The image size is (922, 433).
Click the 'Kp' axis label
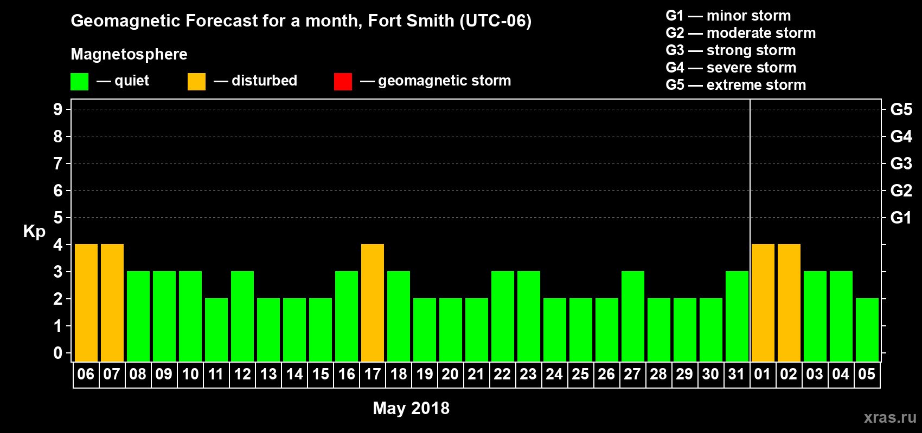click(x=34, y=232)
